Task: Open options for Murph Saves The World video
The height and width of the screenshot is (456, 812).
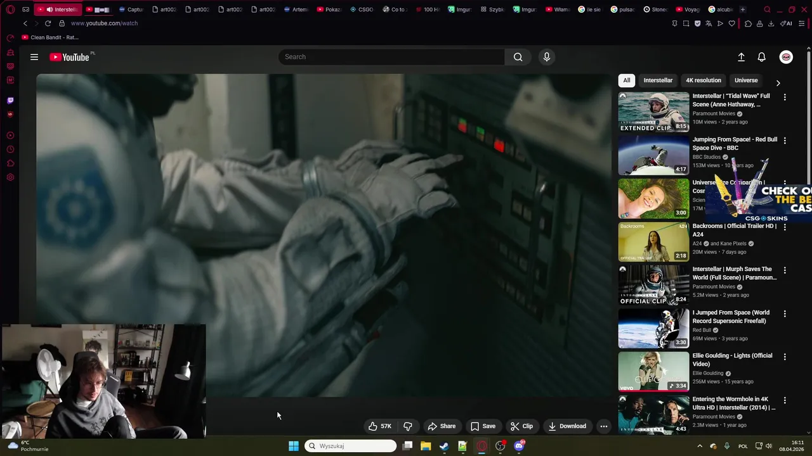Action: coord(785,270)
